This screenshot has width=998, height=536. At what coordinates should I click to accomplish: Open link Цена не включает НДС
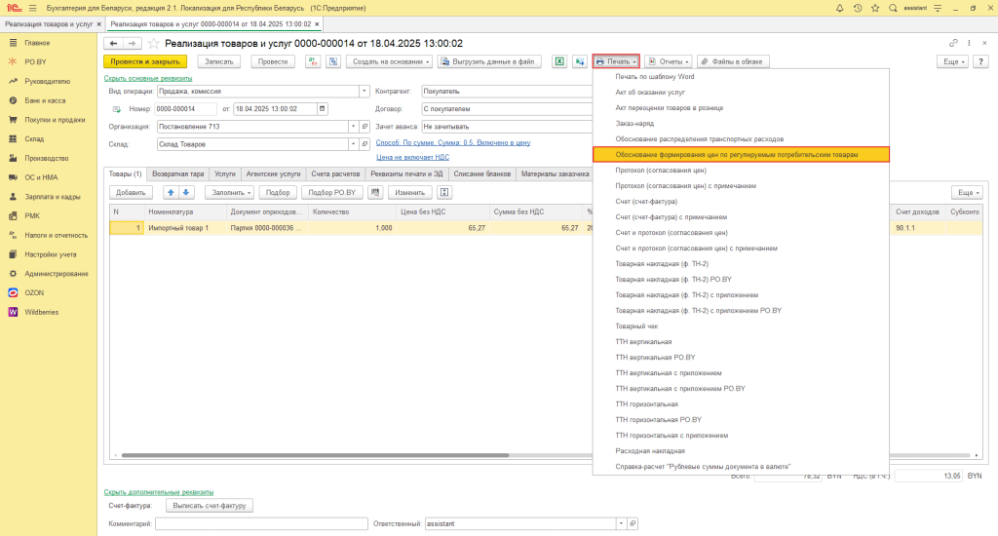412,157
